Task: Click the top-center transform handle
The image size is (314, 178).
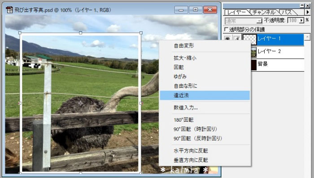Action: pos(80,33)
